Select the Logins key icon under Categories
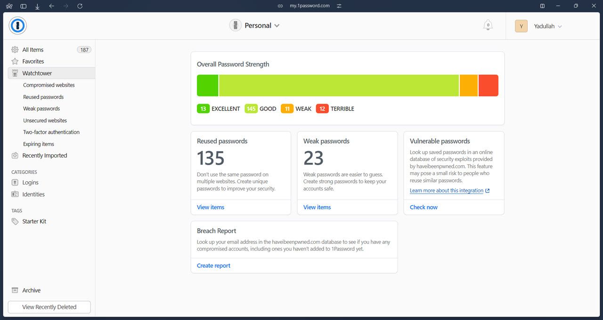603x320 pixels. click(15, 183)
